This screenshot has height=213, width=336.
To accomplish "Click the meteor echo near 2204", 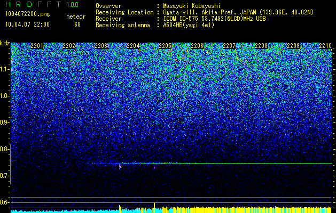I will pos(120,167).
